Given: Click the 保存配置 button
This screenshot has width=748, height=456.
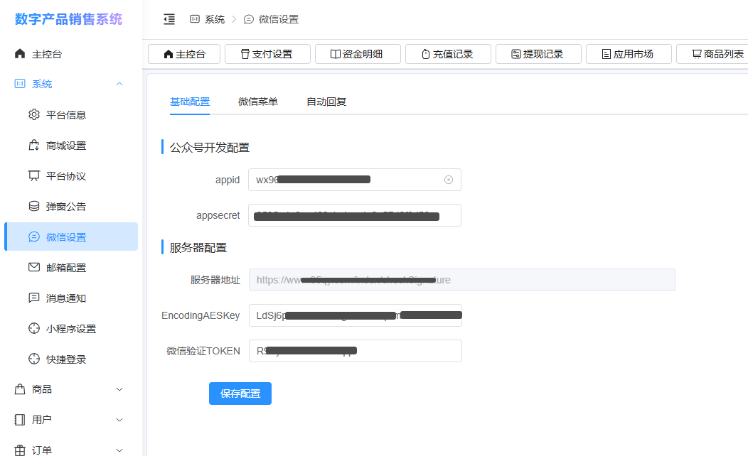Looking at the screenshot, I should point(240,393).
